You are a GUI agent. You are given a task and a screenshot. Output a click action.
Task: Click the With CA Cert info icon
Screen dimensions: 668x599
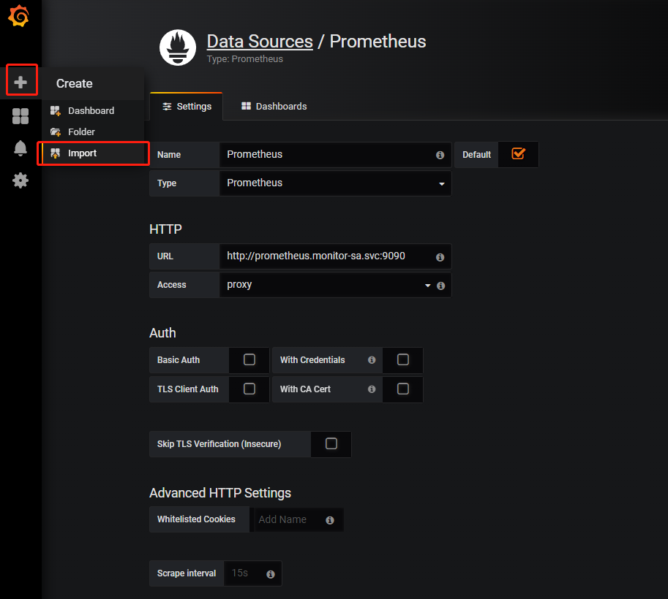372,389
